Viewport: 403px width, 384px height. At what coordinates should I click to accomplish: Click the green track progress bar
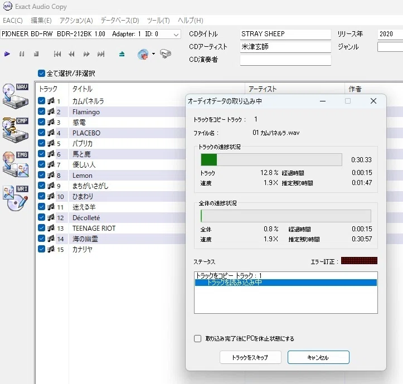tap(271, 159)
